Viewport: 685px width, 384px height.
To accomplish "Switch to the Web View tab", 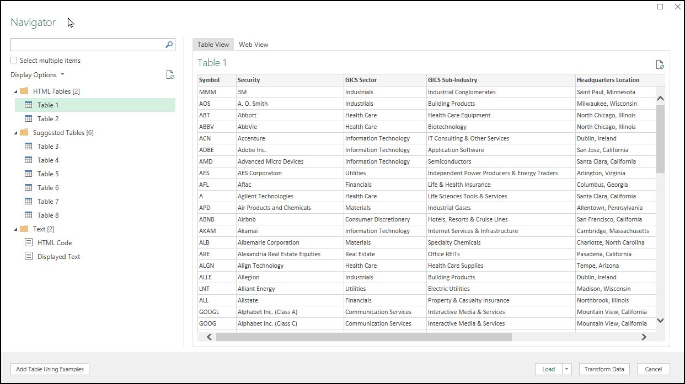I will click(x=254, y=44).
